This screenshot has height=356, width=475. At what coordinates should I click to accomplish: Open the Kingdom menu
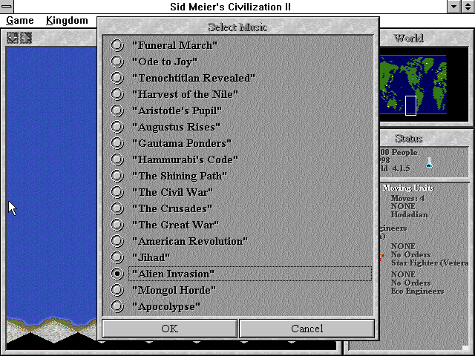(x=67, y=21)
